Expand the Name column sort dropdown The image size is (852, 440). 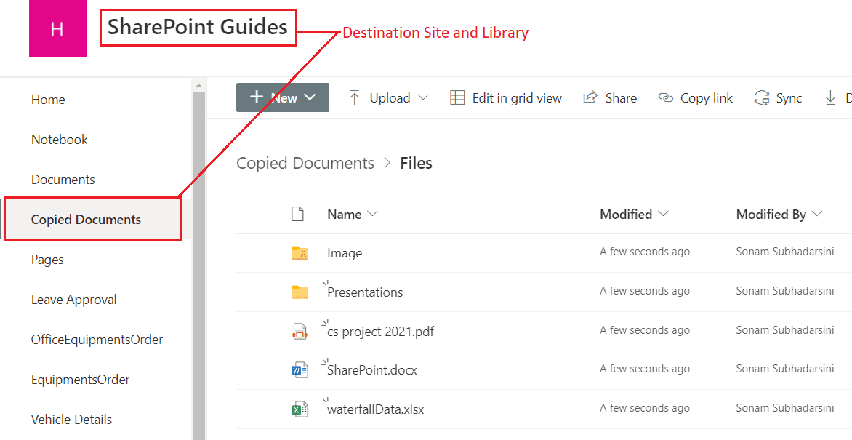pyautogui.click(x=372, y=214)
